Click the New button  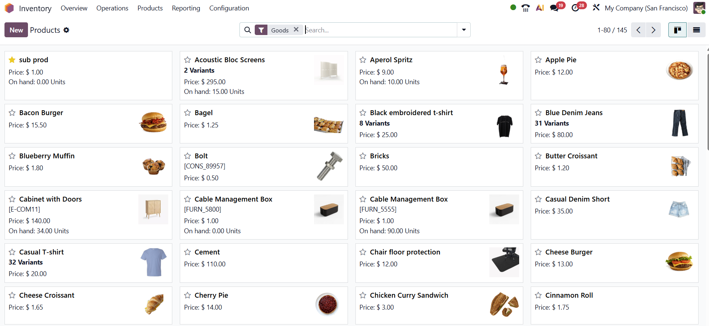pos(16,30)
